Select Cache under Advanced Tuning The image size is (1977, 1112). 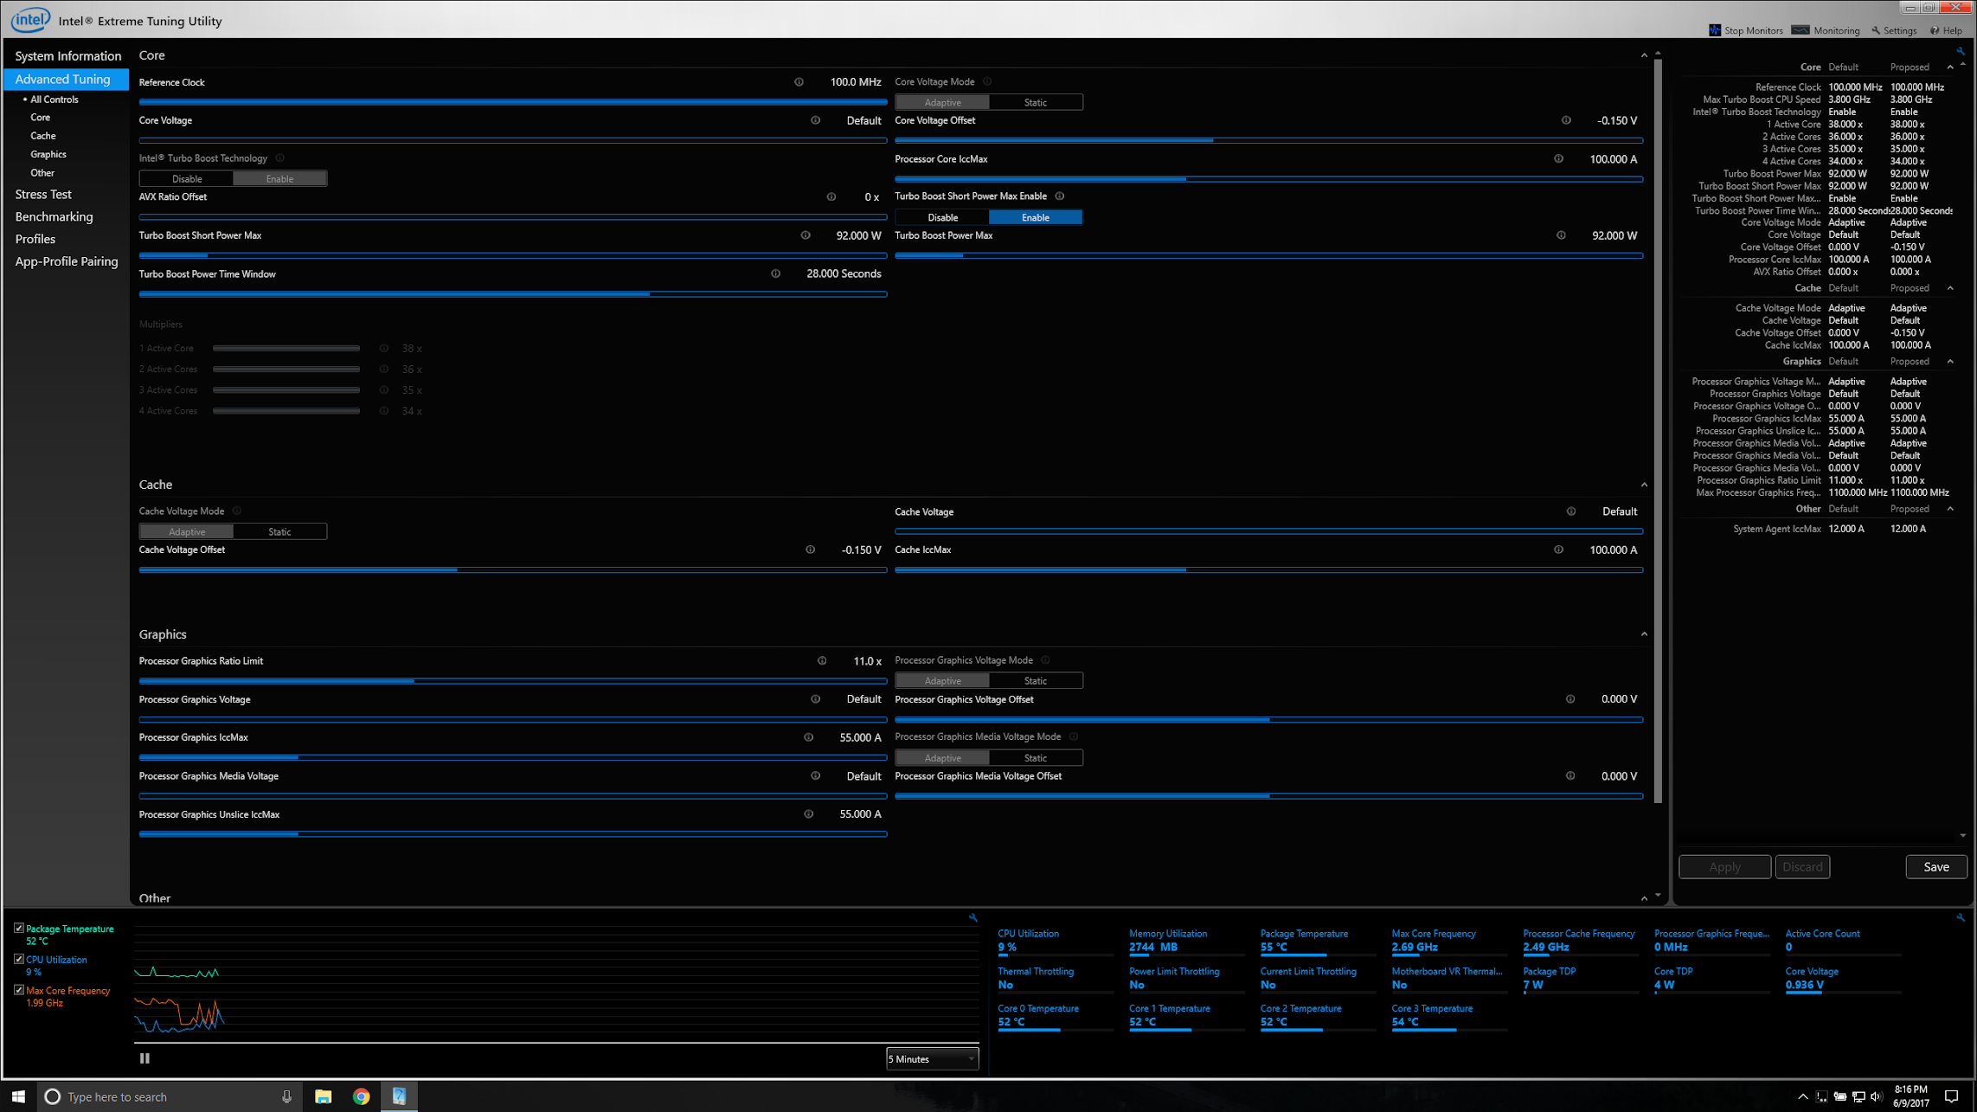[43, 136]
